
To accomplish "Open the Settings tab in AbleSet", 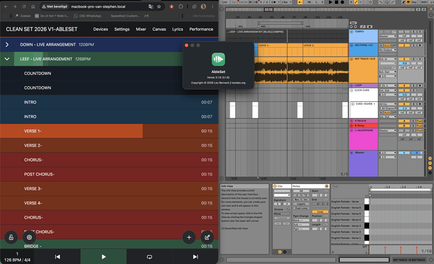I will point(122,29).
